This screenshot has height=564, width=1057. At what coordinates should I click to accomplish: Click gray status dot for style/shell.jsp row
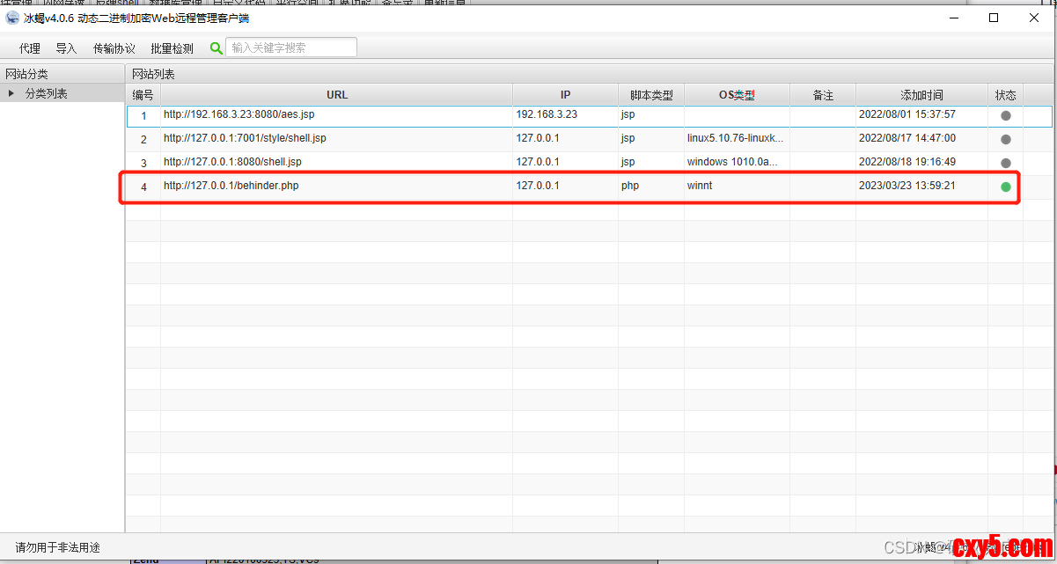pyautogui.click(x=1005, y=139)
